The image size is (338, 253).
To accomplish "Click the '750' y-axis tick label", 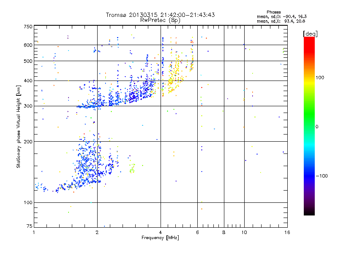I will click(28, 27).
